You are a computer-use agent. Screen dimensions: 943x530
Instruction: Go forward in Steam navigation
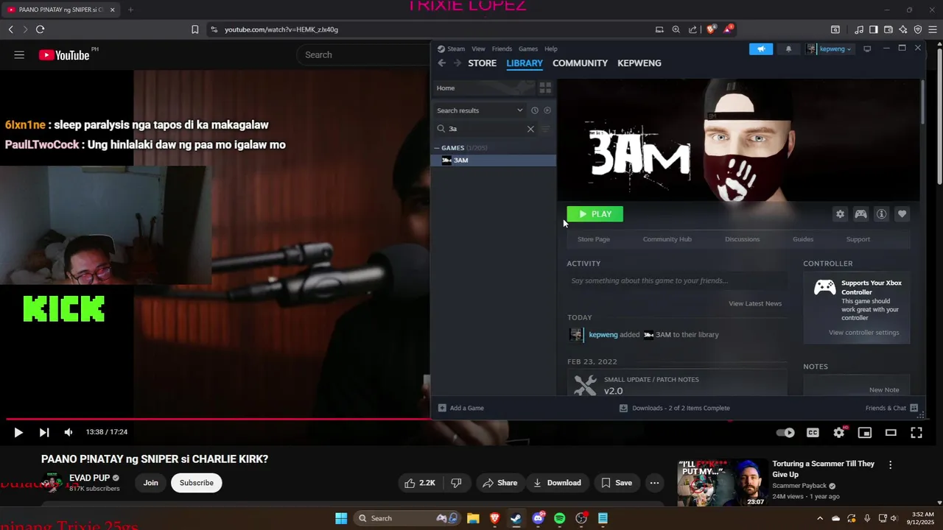click(x=458, y=63)
